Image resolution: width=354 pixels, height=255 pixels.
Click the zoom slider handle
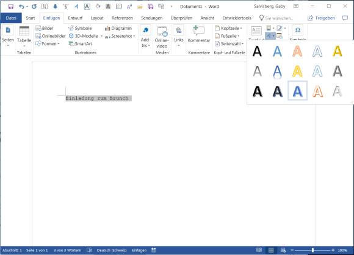click(x=312, y=250)
